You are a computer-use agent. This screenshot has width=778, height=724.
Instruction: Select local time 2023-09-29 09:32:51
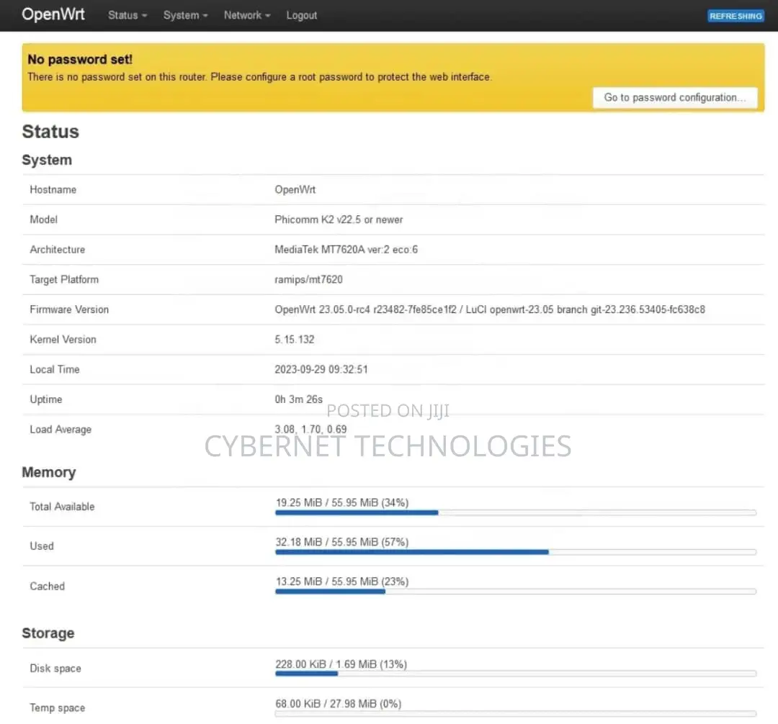pos(321,370)
